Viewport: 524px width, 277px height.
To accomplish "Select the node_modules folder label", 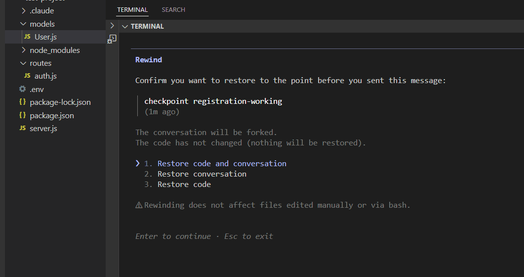I will click(55, 50).
